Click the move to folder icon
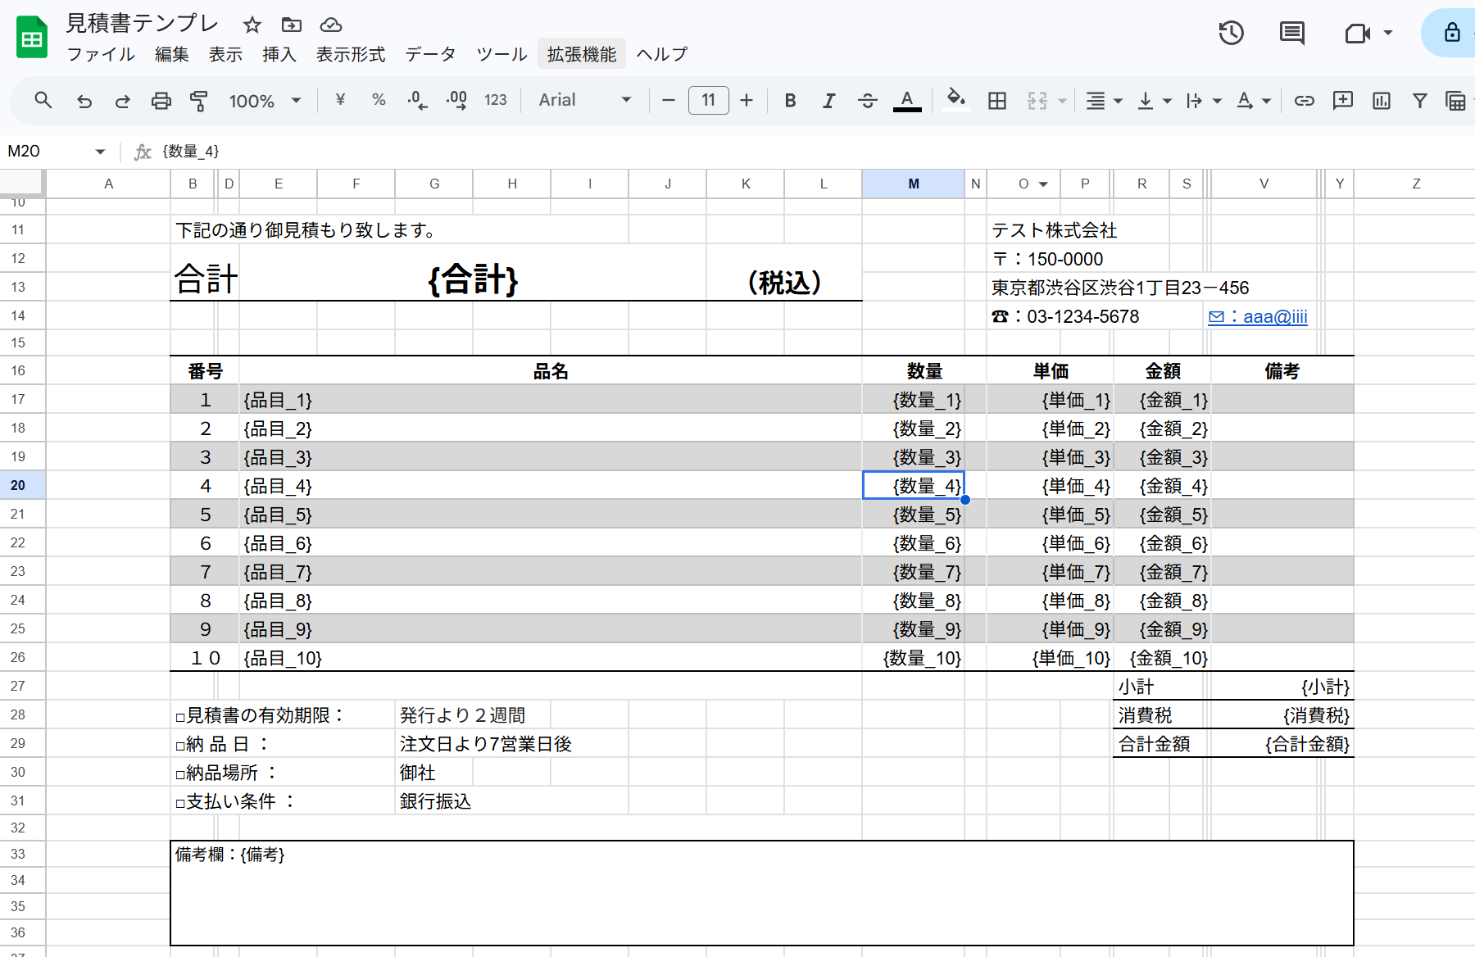This screenshot has height=957, width=1475. coord(292,25)
